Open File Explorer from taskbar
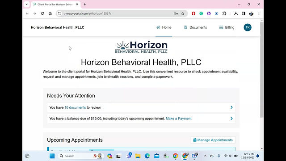Screen dimensions: 286x161 (x=138, y=156)
